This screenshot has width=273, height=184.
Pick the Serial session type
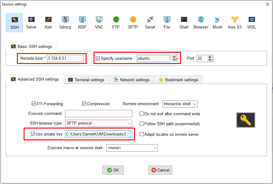click(150, 23)
